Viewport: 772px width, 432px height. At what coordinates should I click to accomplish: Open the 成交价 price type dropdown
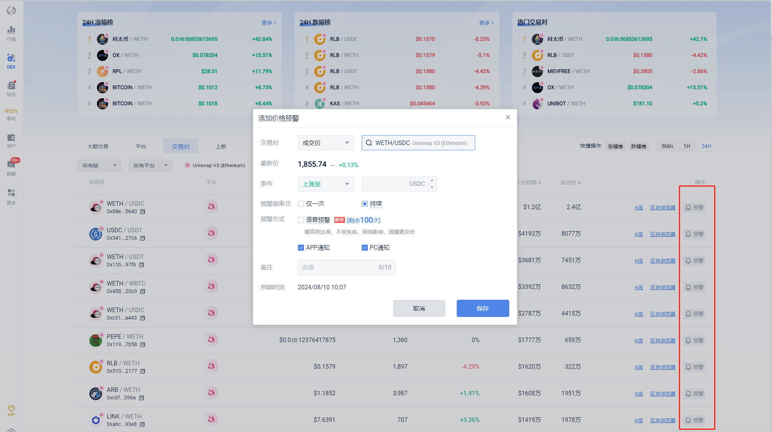pos(326,143)
